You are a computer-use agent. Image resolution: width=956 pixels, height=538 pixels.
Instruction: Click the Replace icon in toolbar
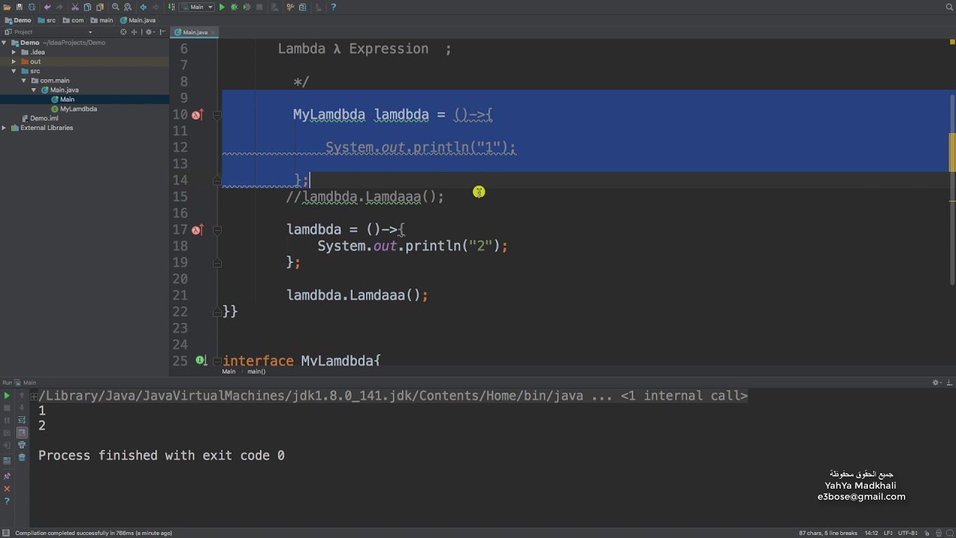(x=128, y=7)
